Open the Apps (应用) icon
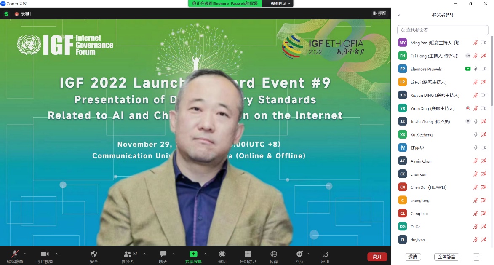The height and width of the screenshot is (265, 494). (325, 254)
